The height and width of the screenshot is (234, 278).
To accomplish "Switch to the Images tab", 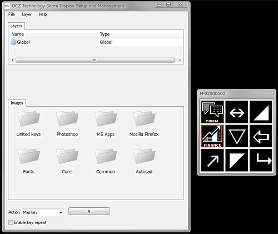I will coord(17,103).
